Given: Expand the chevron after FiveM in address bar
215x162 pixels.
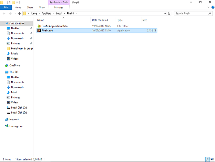Looking at the screenshot, I should (76, 14).
